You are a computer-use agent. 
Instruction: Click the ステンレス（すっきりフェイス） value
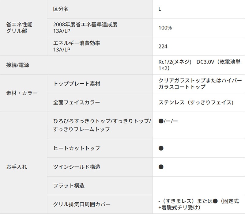click(196, 102)
